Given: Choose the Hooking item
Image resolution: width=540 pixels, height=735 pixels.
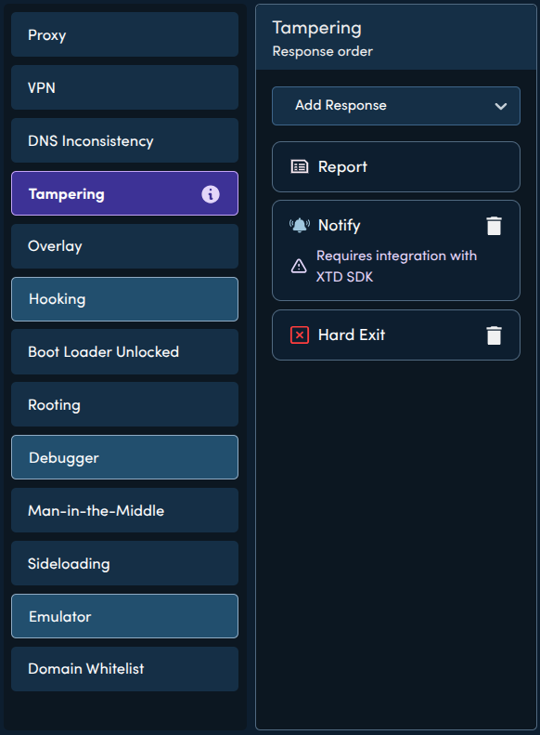Looking at the screenshot, I should point(125,299).
